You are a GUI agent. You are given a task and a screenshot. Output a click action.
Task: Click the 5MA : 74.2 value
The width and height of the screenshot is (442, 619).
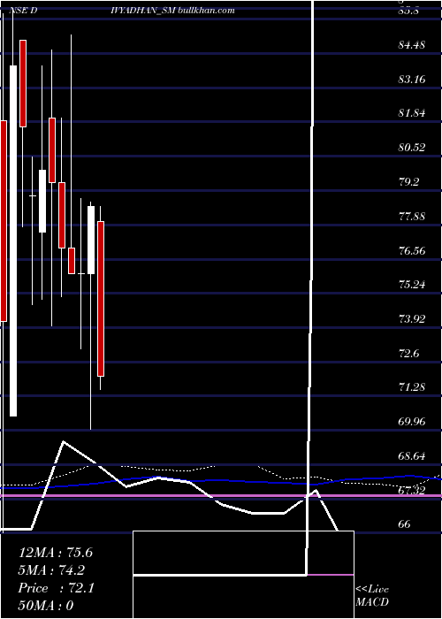51,570
